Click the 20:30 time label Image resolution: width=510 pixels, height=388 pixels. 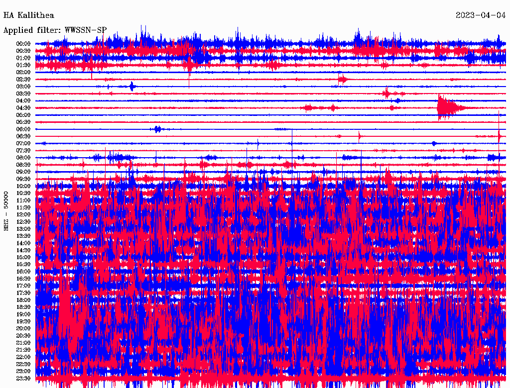(23, 336)
